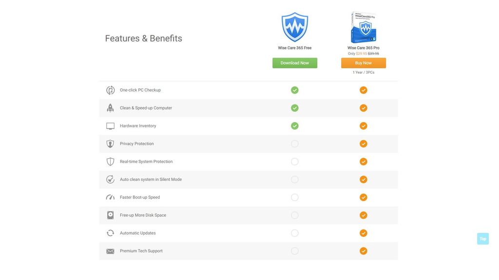Click the Hardware Inventory monitor icon

pos(110,125)
